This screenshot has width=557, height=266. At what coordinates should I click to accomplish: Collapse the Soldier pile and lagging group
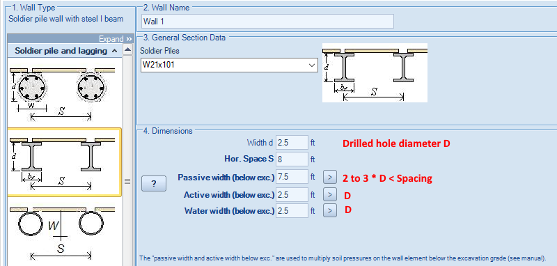point(114,51)
